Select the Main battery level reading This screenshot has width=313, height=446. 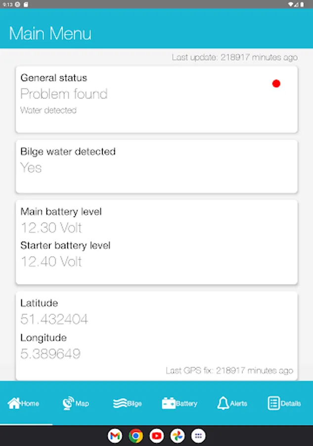point(51,228)
